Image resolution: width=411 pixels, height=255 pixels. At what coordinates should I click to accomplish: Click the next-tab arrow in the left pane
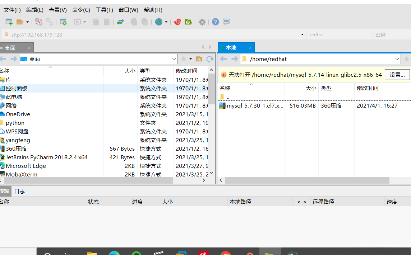210,47
